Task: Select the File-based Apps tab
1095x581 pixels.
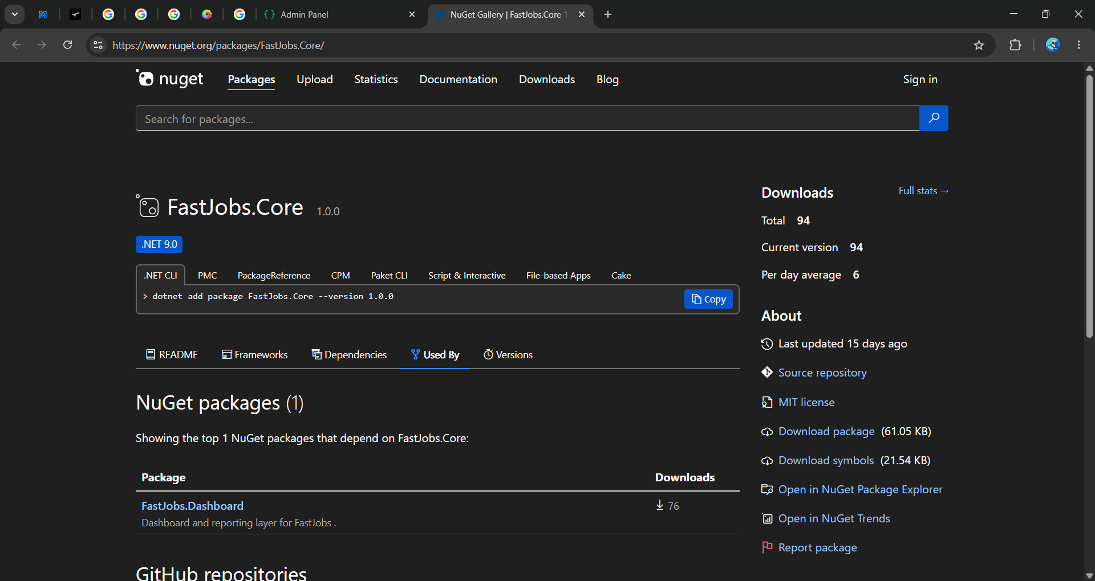Action: [x=558, y=275]
